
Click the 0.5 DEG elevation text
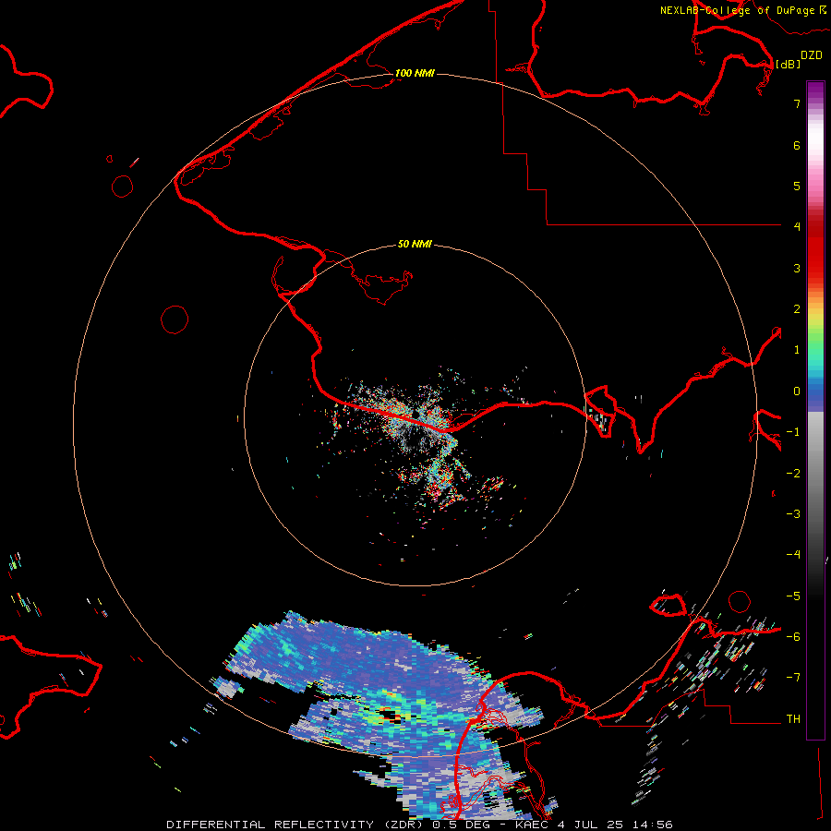(x=461, y=825)
